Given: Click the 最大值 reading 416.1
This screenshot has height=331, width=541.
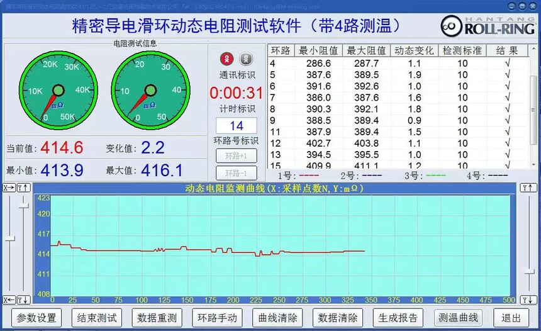Looking at the screenshot, I should [x=162, y=170].
